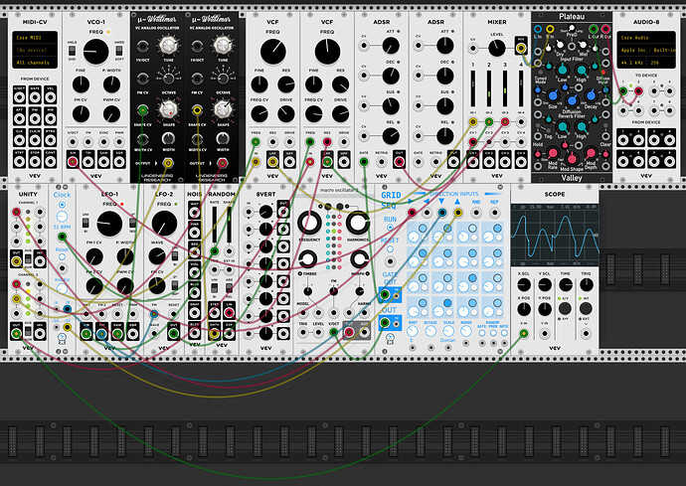Image resolution: width=686 pixels, height=486 pixels.
Task: Click the Decay knob on Plateau
Action: coord(591,95)
